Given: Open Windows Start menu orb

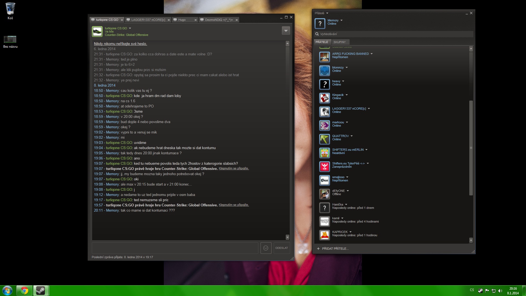Looking at the screenshot, I should 7,291.
